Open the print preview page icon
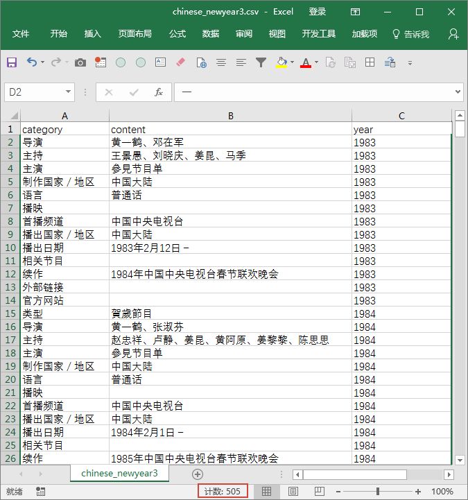 pyautogui.click(x=201, y=62)
